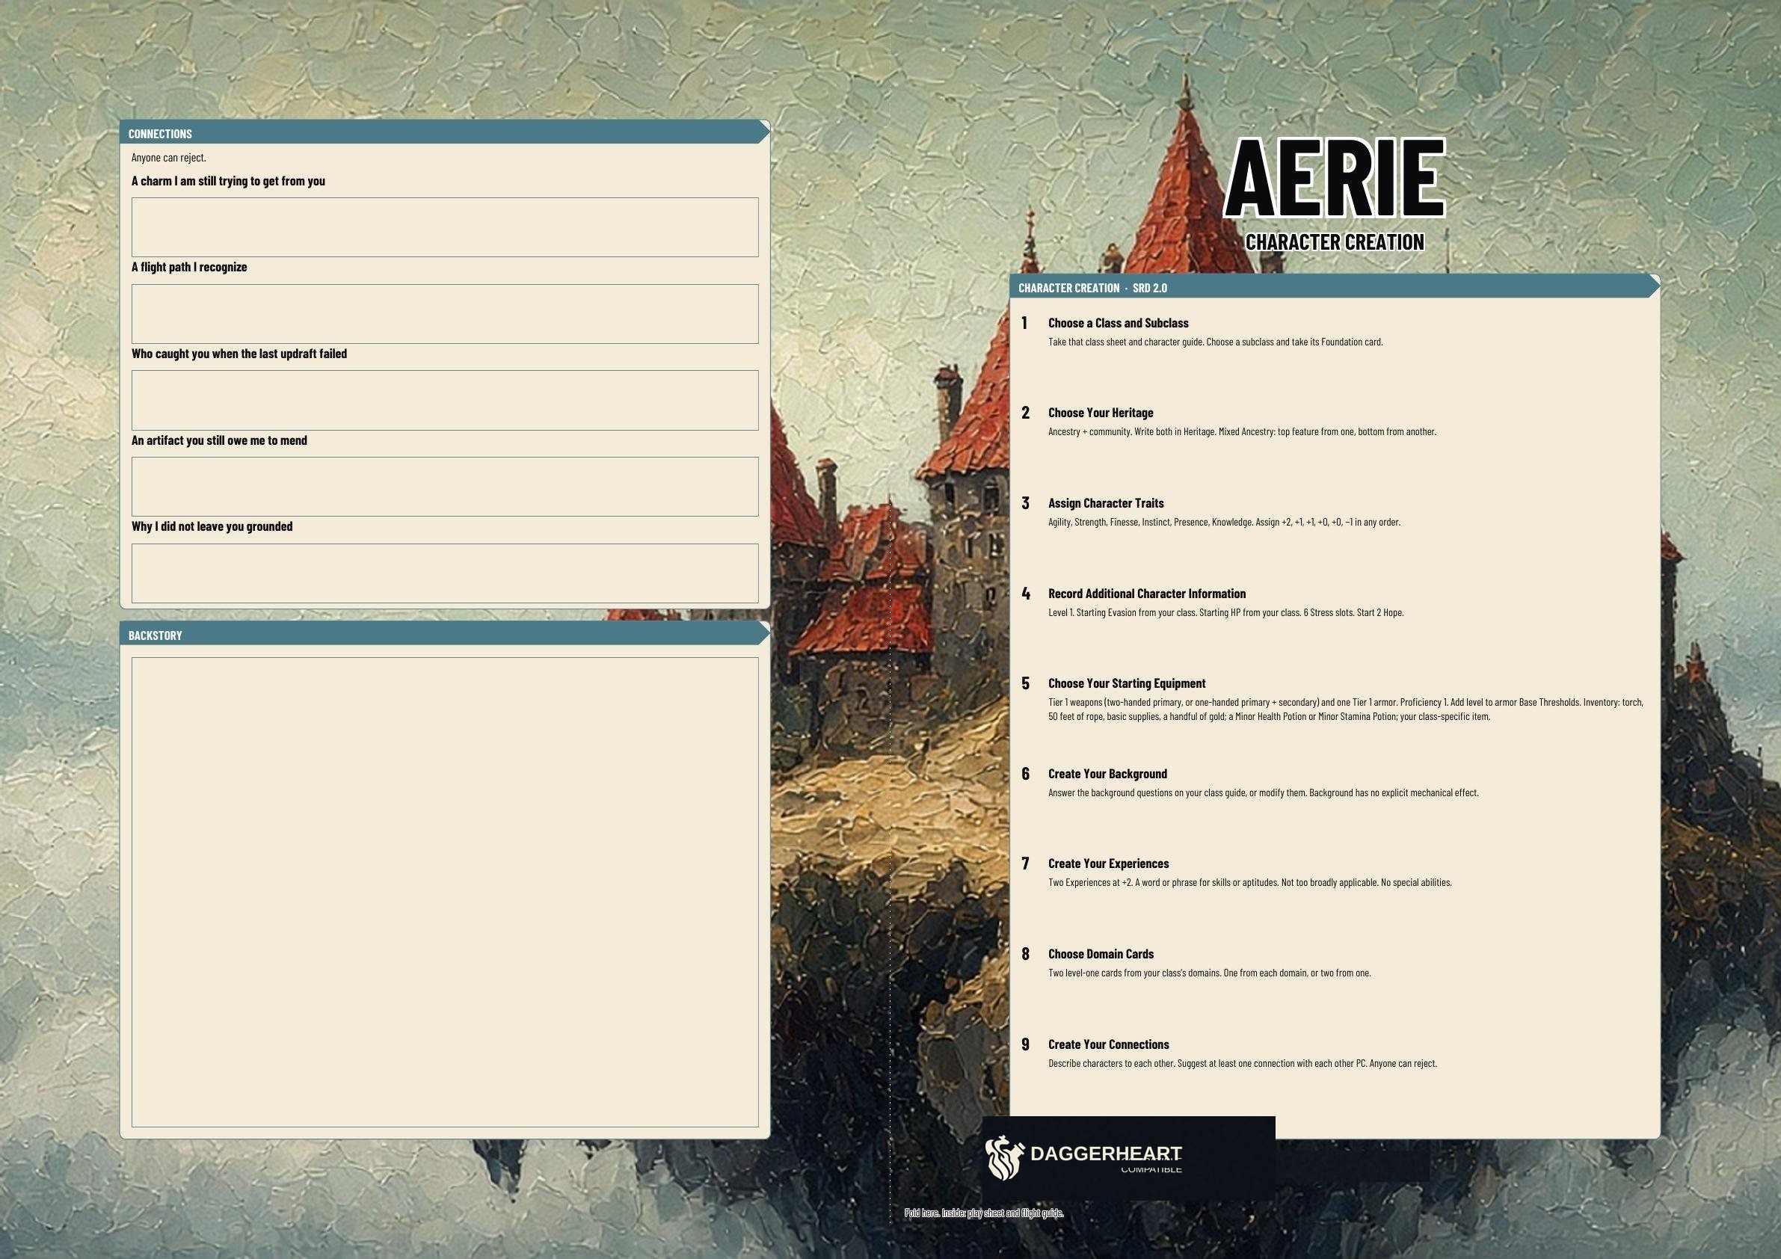
Task: Click the 'CHARACTER CREATION · SRD 2.0' header
Action: pyautogui.click(x=1334, y=287)
